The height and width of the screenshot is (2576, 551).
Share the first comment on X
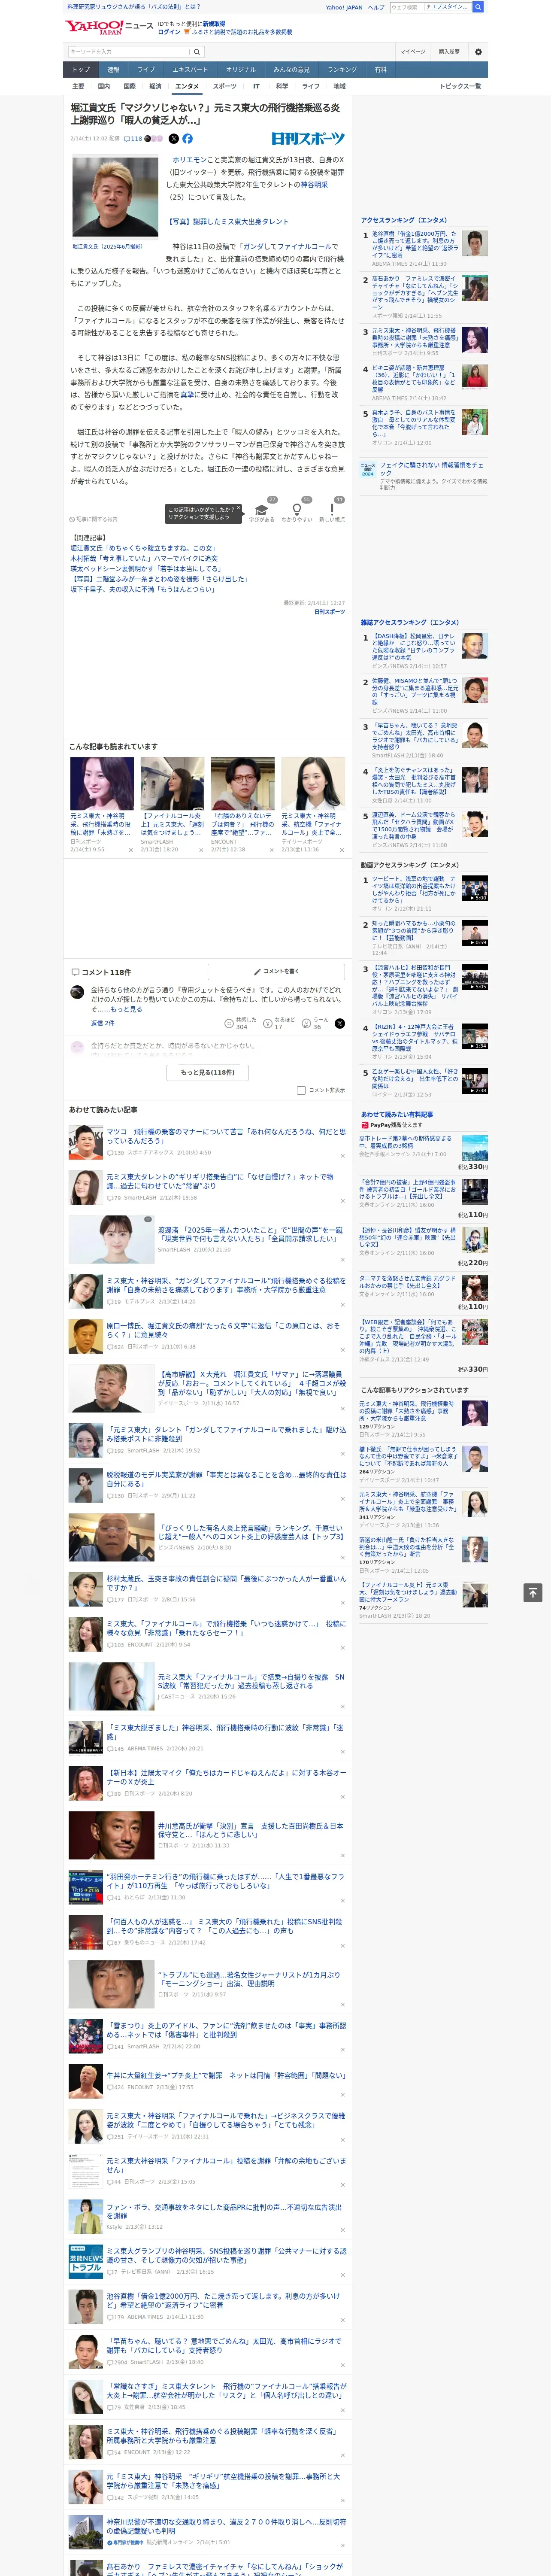339,1023
